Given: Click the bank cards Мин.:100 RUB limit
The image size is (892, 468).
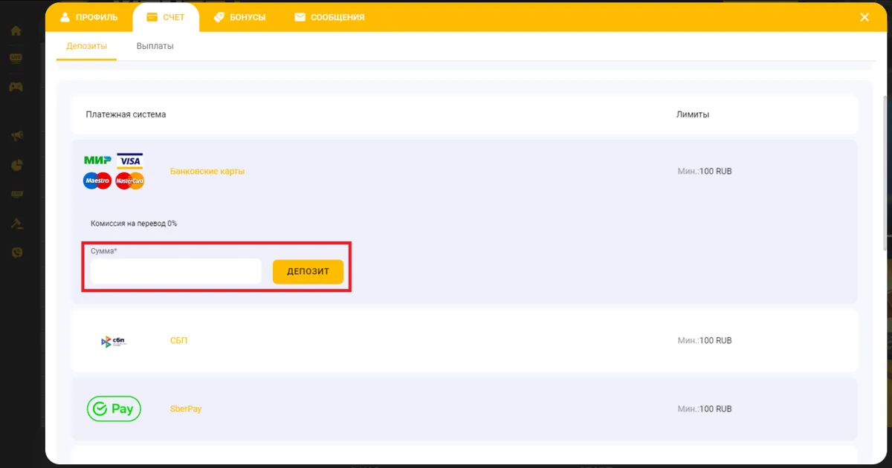Looking at the screenshot, I should 705,172.
